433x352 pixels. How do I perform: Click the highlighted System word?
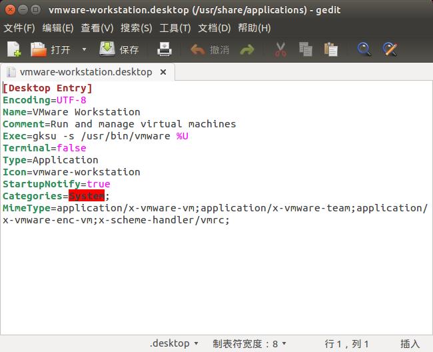pyautogui.click(x=87, y=196)
